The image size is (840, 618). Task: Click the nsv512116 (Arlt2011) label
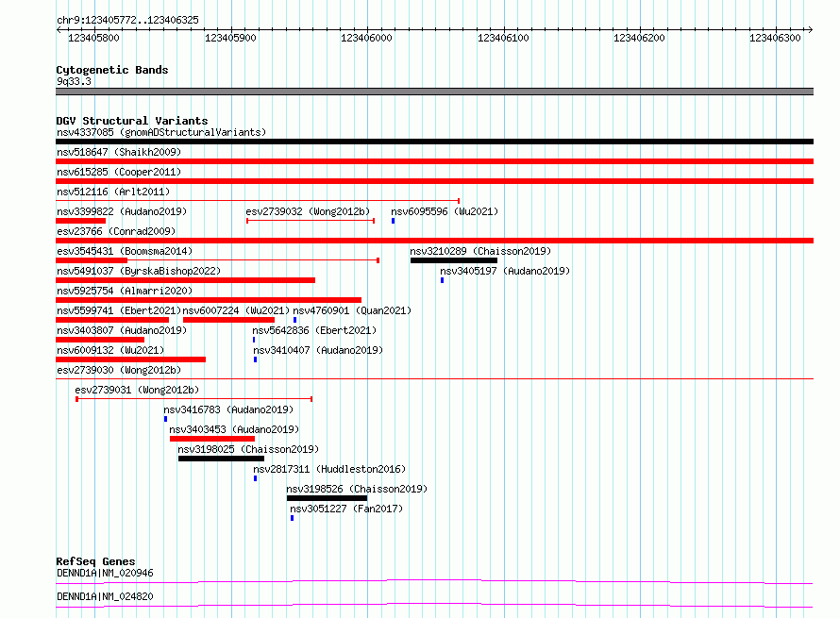coord(113,192)
